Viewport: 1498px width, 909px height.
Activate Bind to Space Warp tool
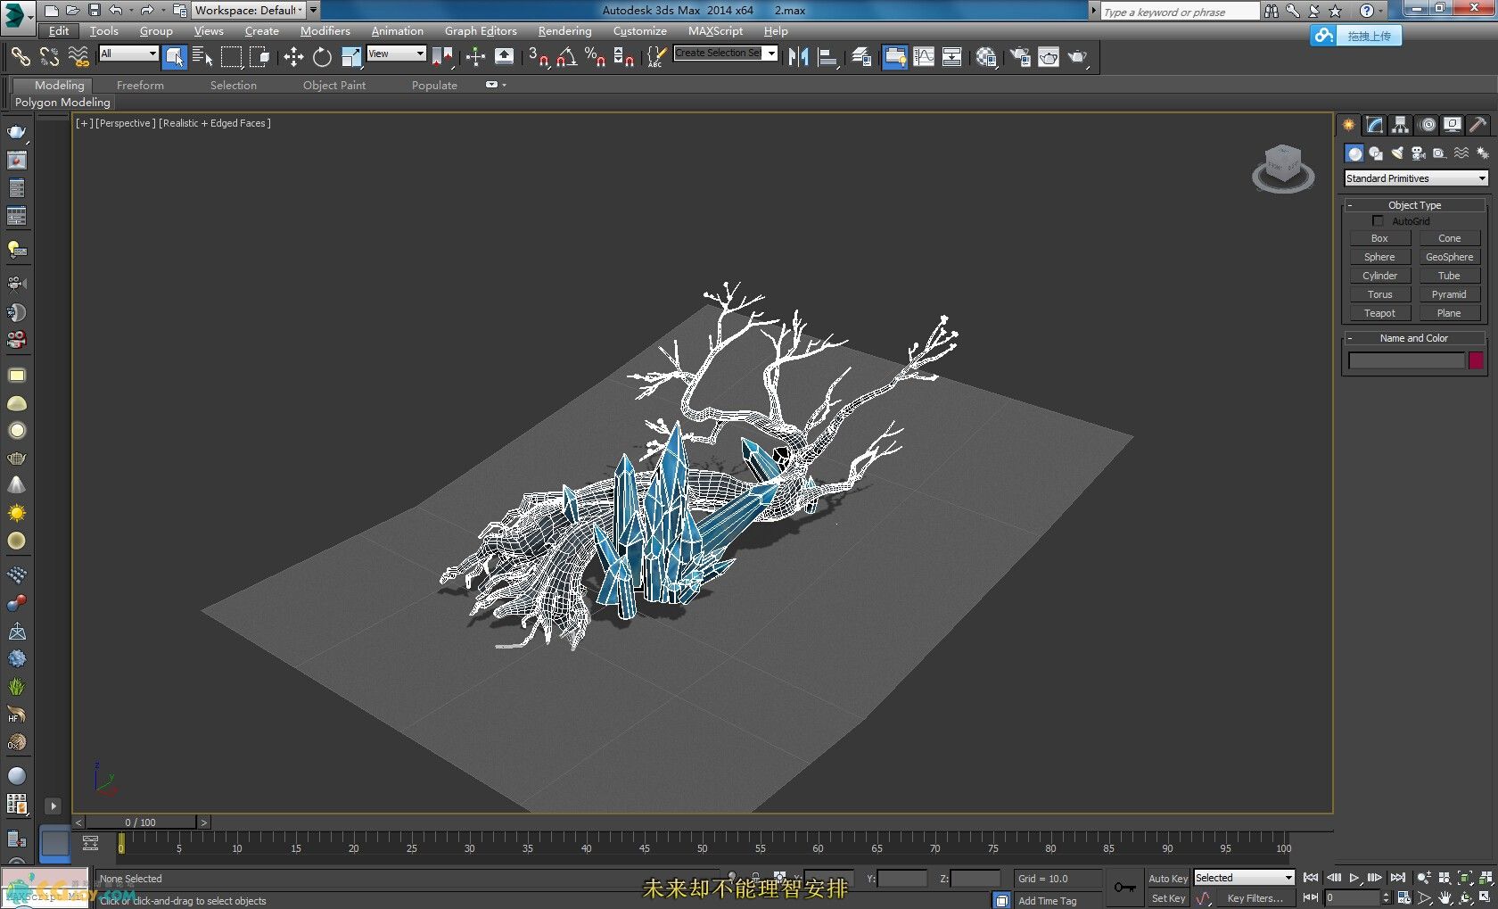(x=78, y=57)
